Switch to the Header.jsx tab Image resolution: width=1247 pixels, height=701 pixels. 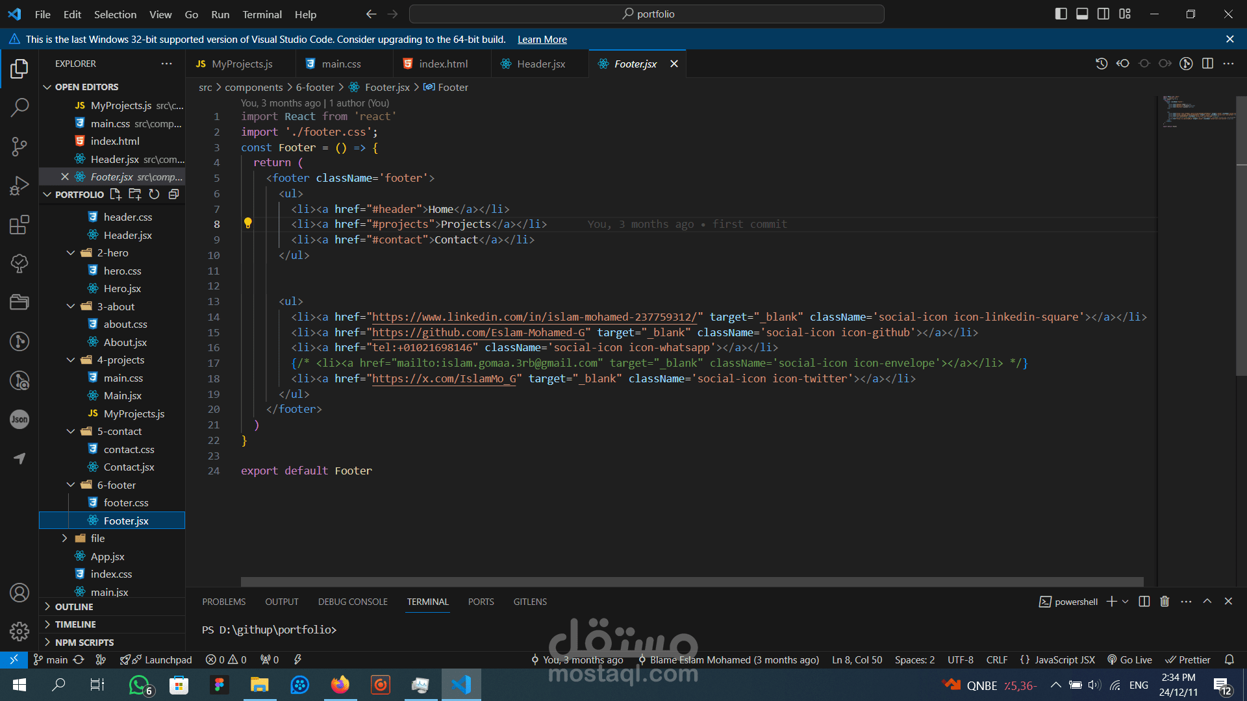540,64
